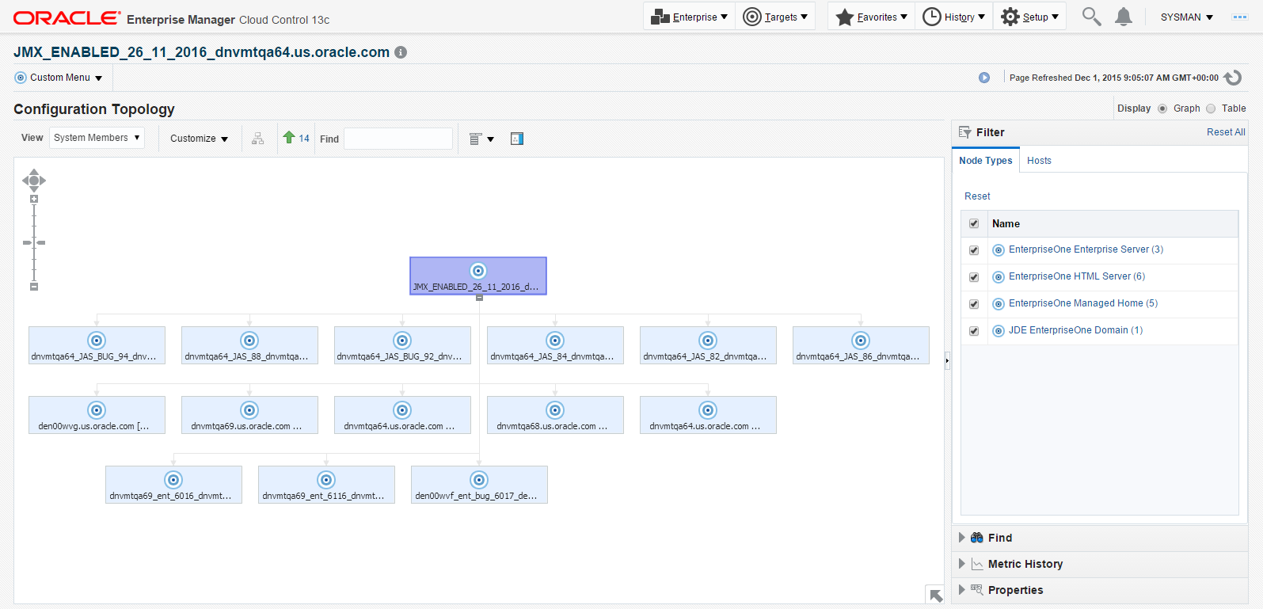Image resolution: width=1263 pixels, height=609 pixels.
Task: Select the root JMX_ENABLED_26_11_2016 node
Action: click(x=478, y=276)
